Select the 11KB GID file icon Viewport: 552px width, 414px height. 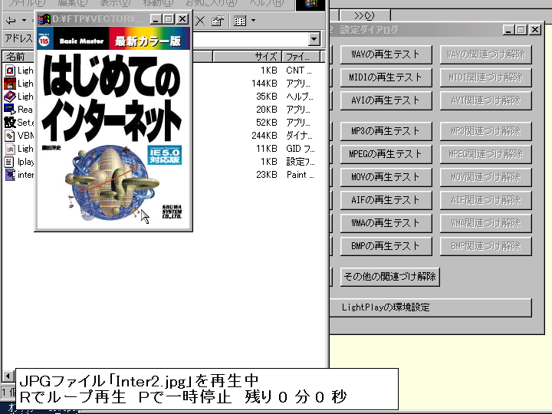tap(10, 149)
